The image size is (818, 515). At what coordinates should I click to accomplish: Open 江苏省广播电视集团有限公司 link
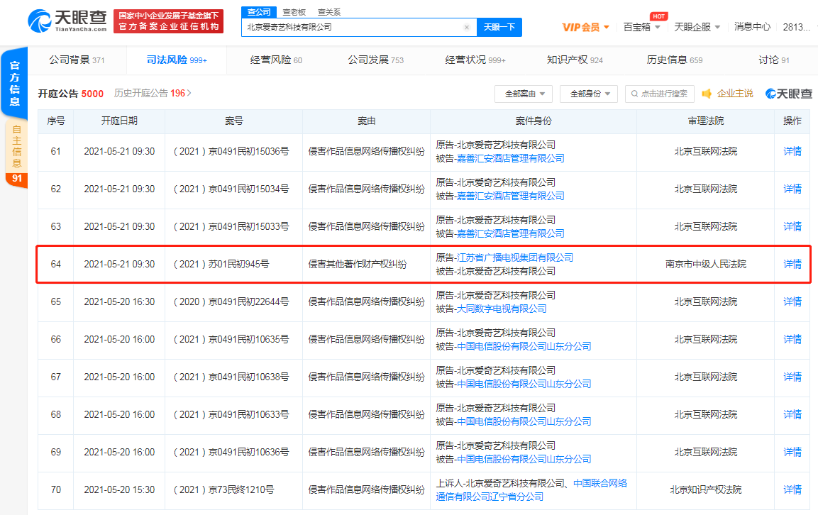tap(515, 257)
